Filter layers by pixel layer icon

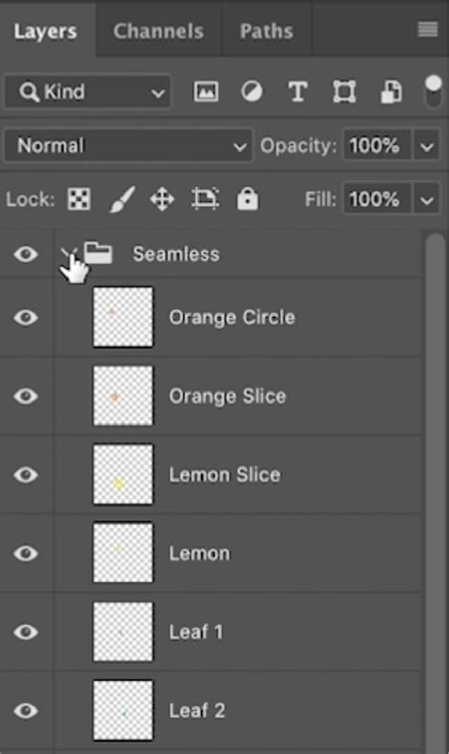[206, 91]
